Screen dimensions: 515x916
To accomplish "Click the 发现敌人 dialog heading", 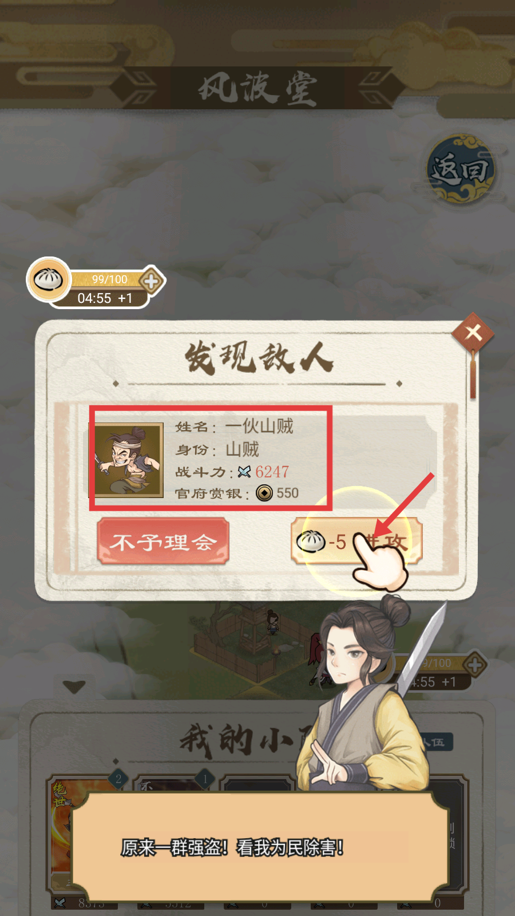I will coord(259,358).
